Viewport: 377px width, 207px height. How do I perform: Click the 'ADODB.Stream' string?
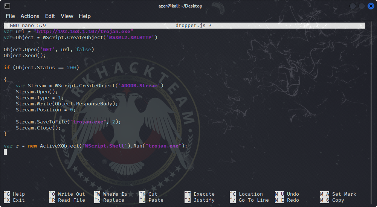click(139, 86)
